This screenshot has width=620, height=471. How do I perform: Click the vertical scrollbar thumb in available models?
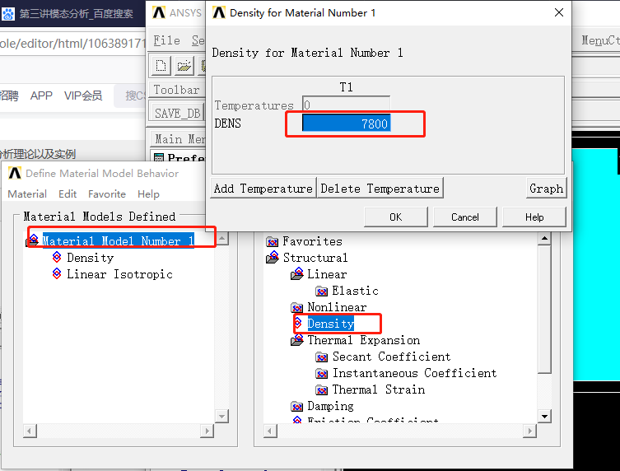[544, 310]
